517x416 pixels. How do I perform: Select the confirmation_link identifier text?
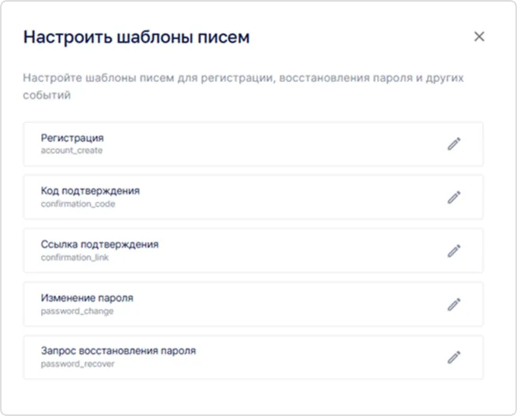pyautogui.click(x=74, y=258)
